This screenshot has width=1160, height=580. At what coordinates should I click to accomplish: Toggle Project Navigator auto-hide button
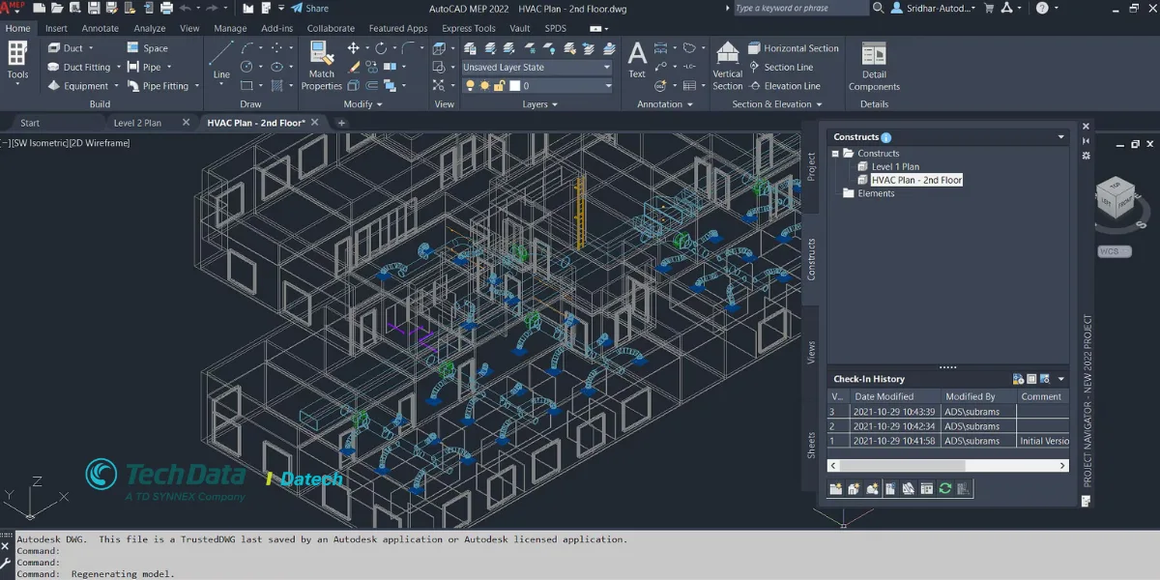click(x=1086, y=140)
